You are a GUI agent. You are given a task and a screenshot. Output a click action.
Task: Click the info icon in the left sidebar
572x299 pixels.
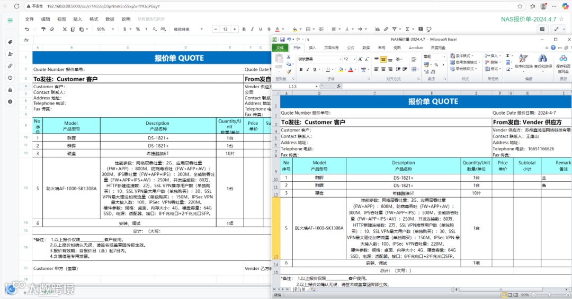tap(10, 101)
